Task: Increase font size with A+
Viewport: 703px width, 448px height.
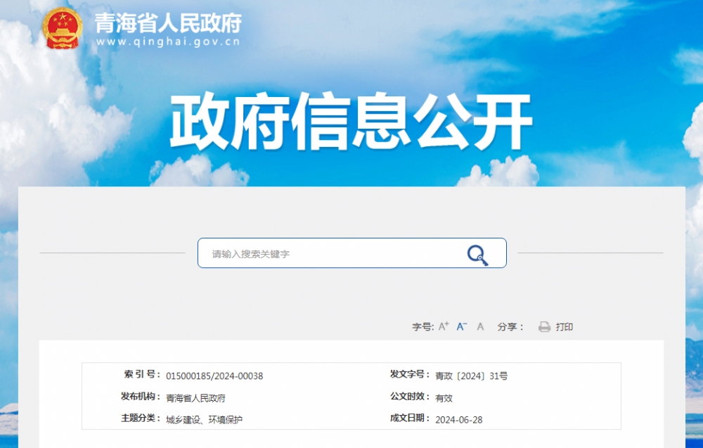Action: pos(444,326)
